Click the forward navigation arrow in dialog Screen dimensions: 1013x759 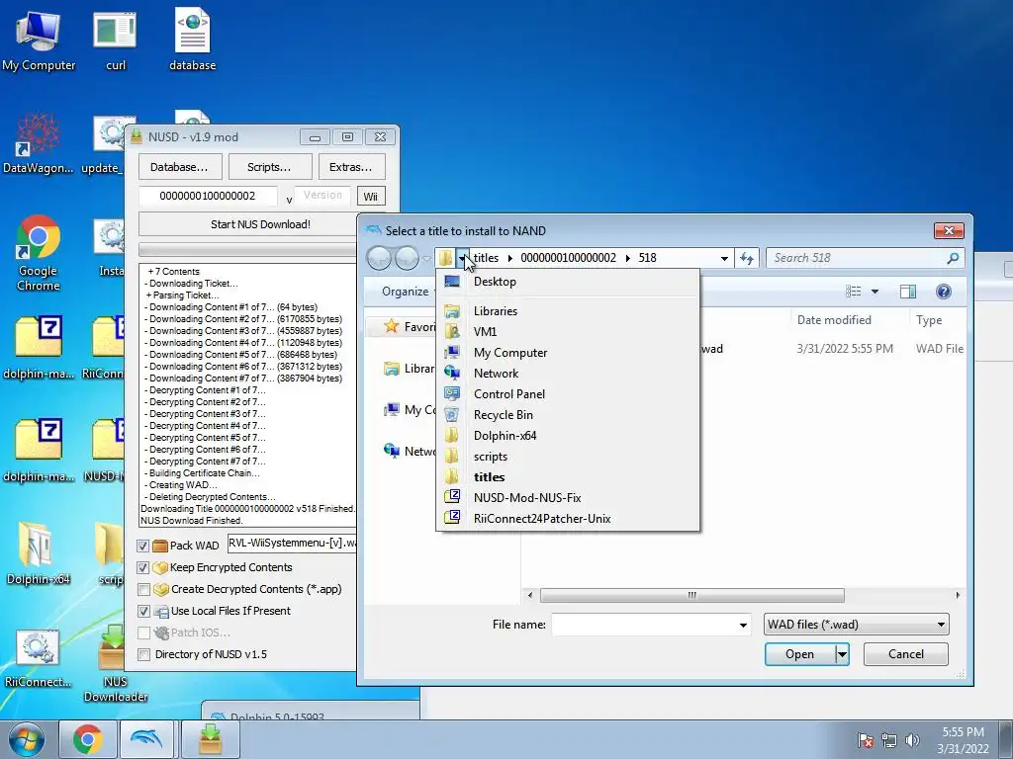tap(407, 258)
